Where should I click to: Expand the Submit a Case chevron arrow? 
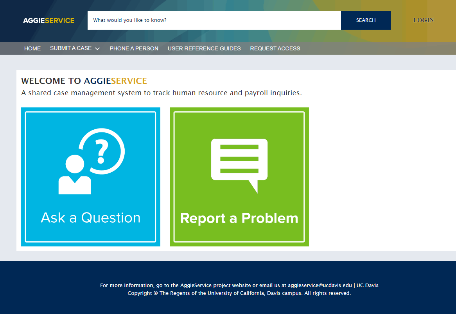pos(97,49)
